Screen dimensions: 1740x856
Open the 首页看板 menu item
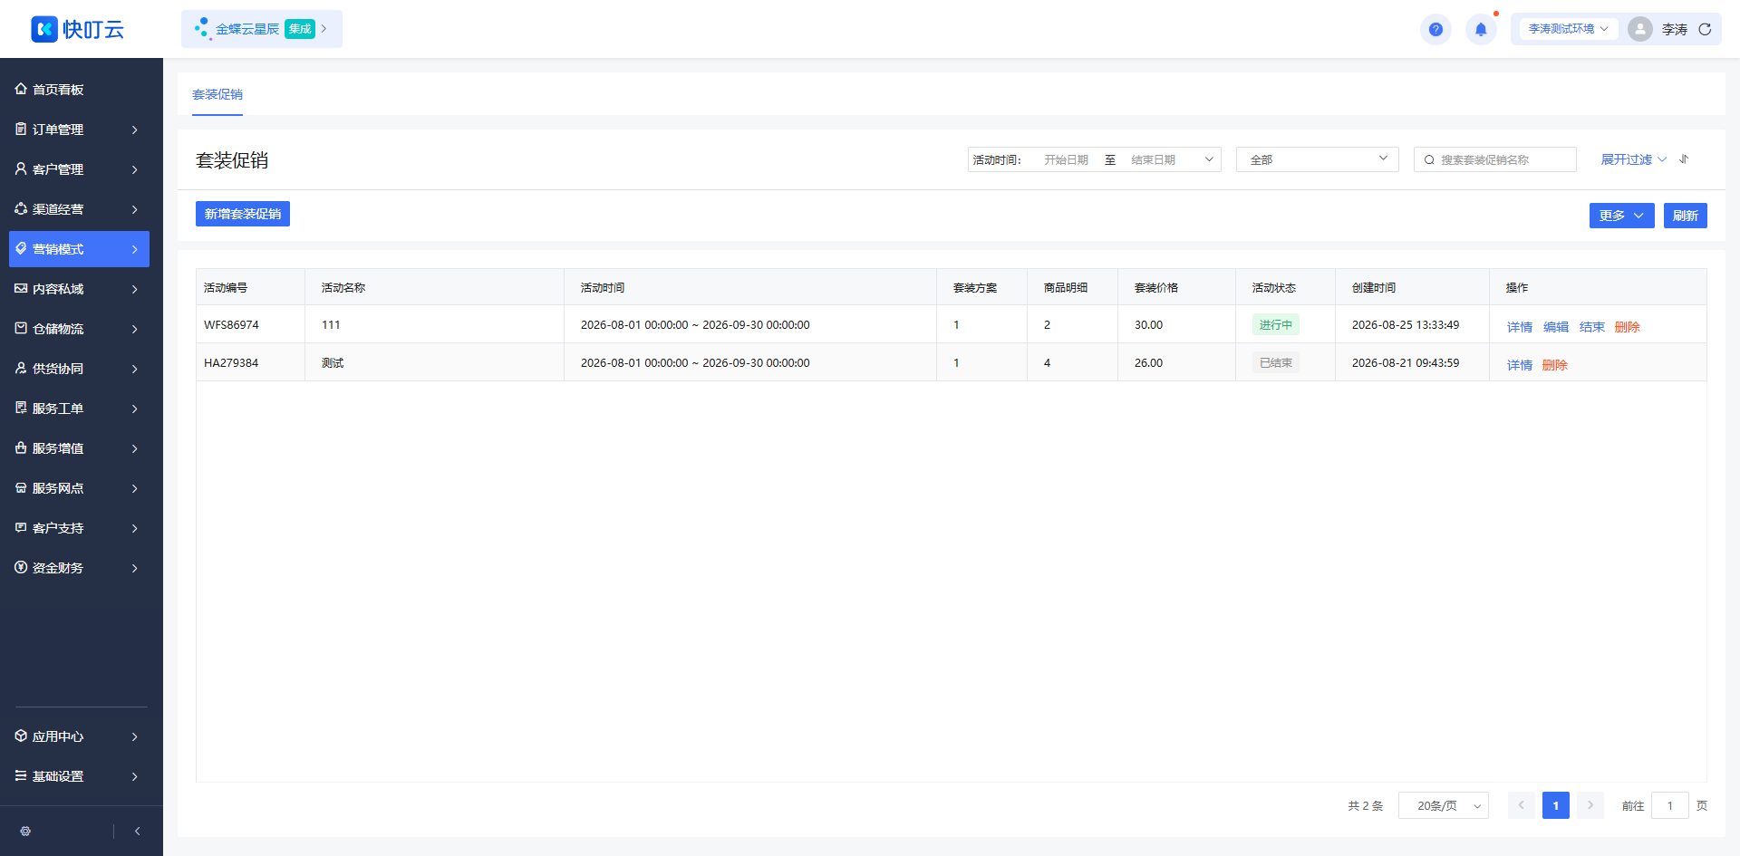click(x=79, y=89)
